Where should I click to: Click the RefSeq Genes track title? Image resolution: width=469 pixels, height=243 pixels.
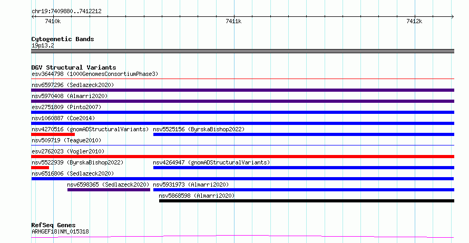(x=53, y=225)
